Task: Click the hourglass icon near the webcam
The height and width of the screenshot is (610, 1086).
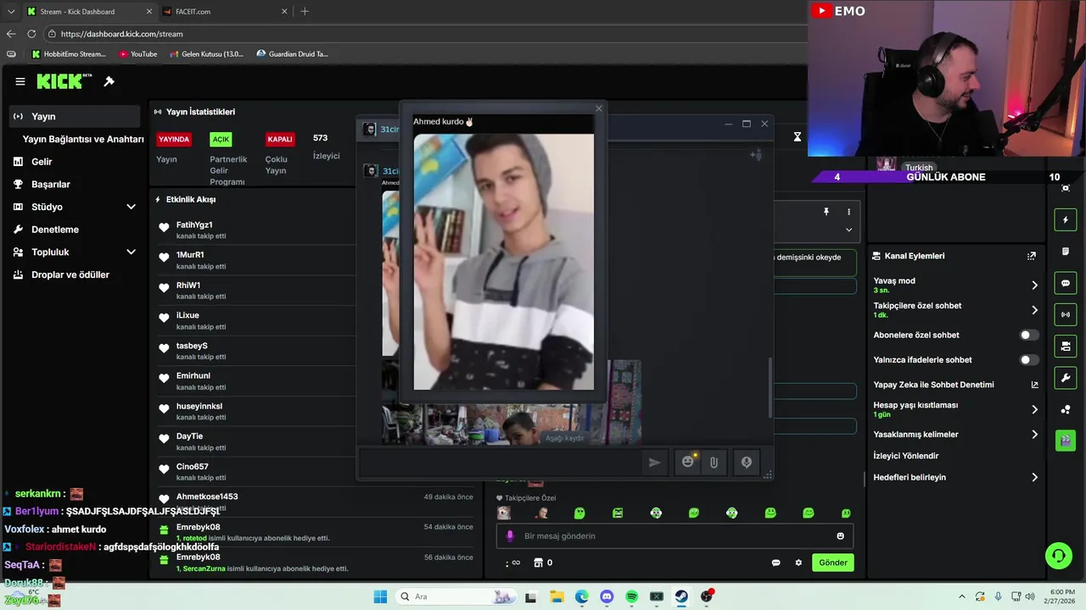Action: [797, 136]
